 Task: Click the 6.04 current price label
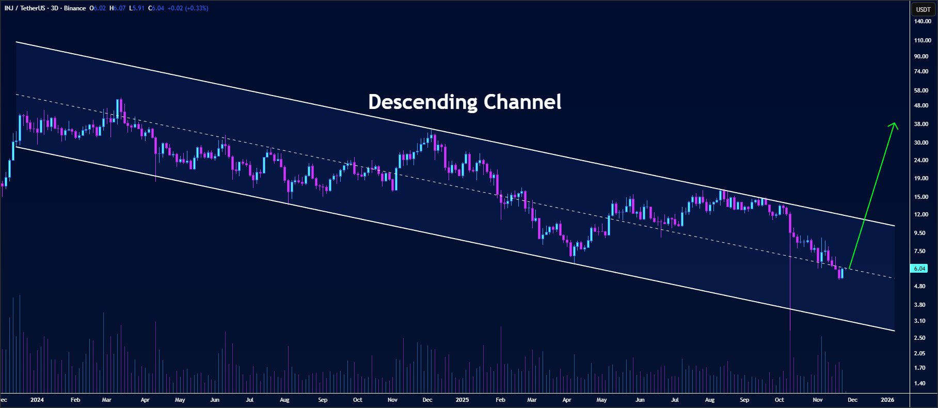919,269
